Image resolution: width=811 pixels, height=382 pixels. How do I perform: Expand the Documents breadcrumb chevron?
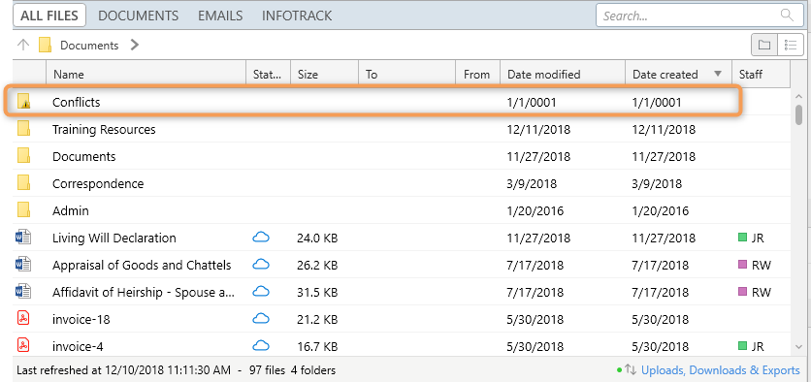pyautogui.click(x=135, y=45)
